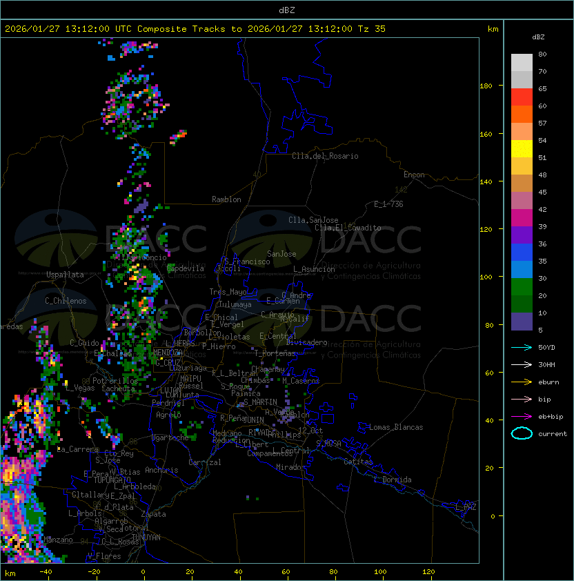This screenshot has width=574, height=581.
Task: Click the Agrelo label
Action: coord(168,415)
